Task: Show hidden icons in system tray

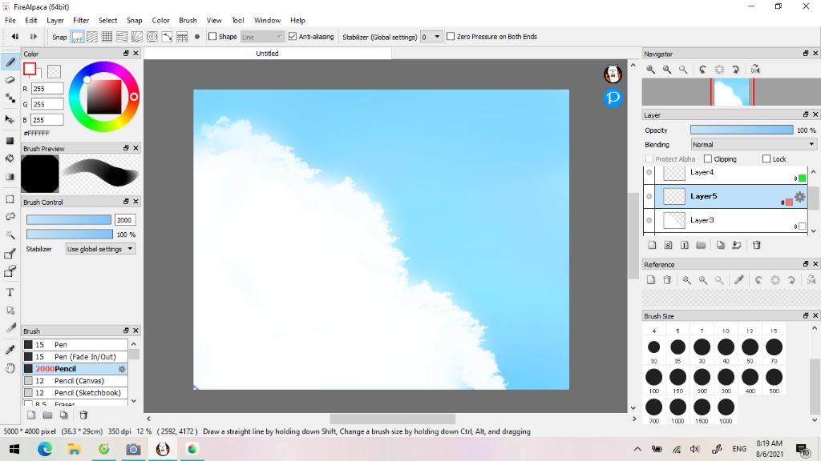Action: 637,449
